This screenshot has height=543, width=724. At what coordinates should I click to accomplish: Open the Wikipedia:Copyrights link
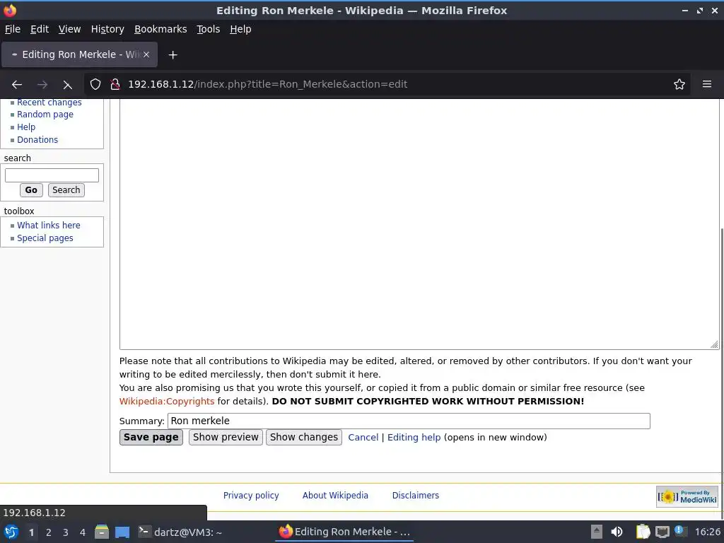click(x=167, y=402)
